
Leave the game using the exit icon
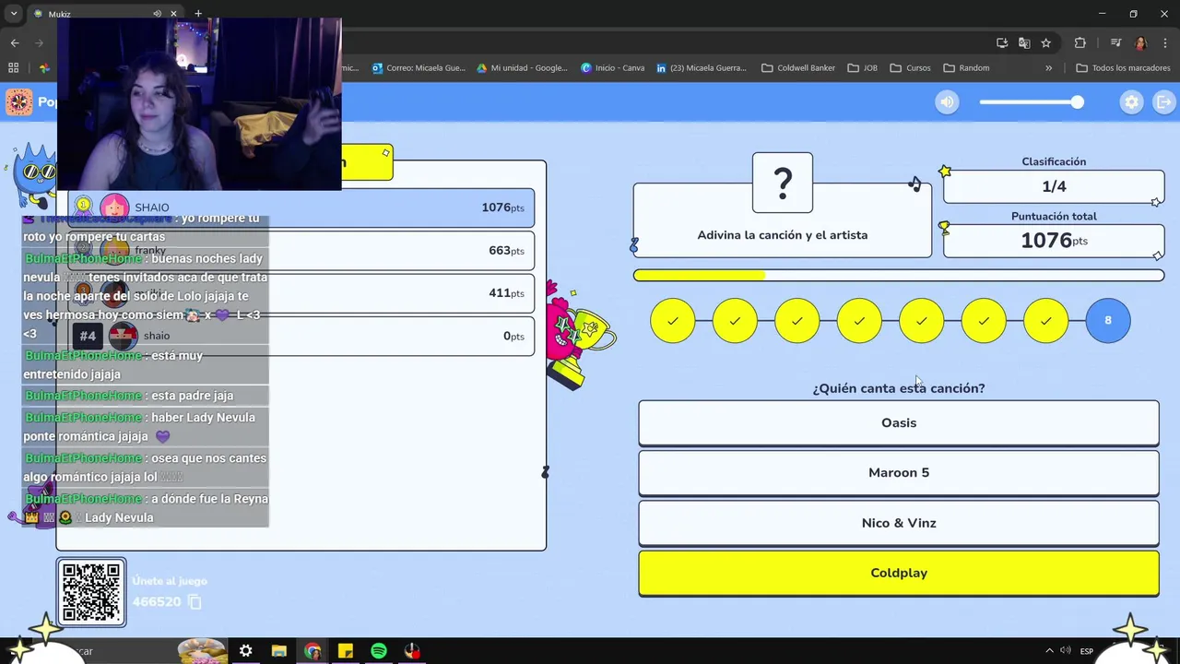[x=1163, y=102]
